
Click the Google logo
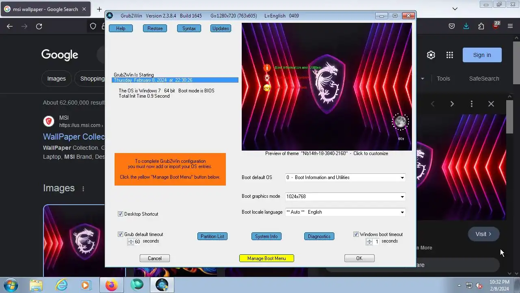[x=60, y=55]
